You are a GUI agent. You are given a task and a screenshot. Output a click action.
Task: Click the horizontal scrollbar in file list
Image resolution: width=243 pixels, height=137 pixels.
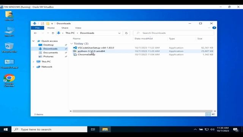(x=142, y=111)
